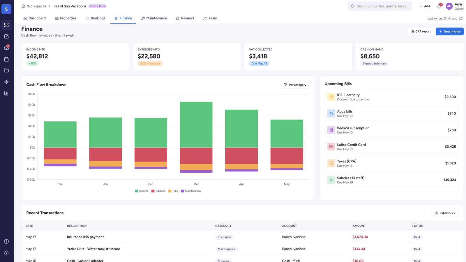Switch to the Bookings tab
The width and height of the screenshot is (466, 262).
tap(95, 18)
